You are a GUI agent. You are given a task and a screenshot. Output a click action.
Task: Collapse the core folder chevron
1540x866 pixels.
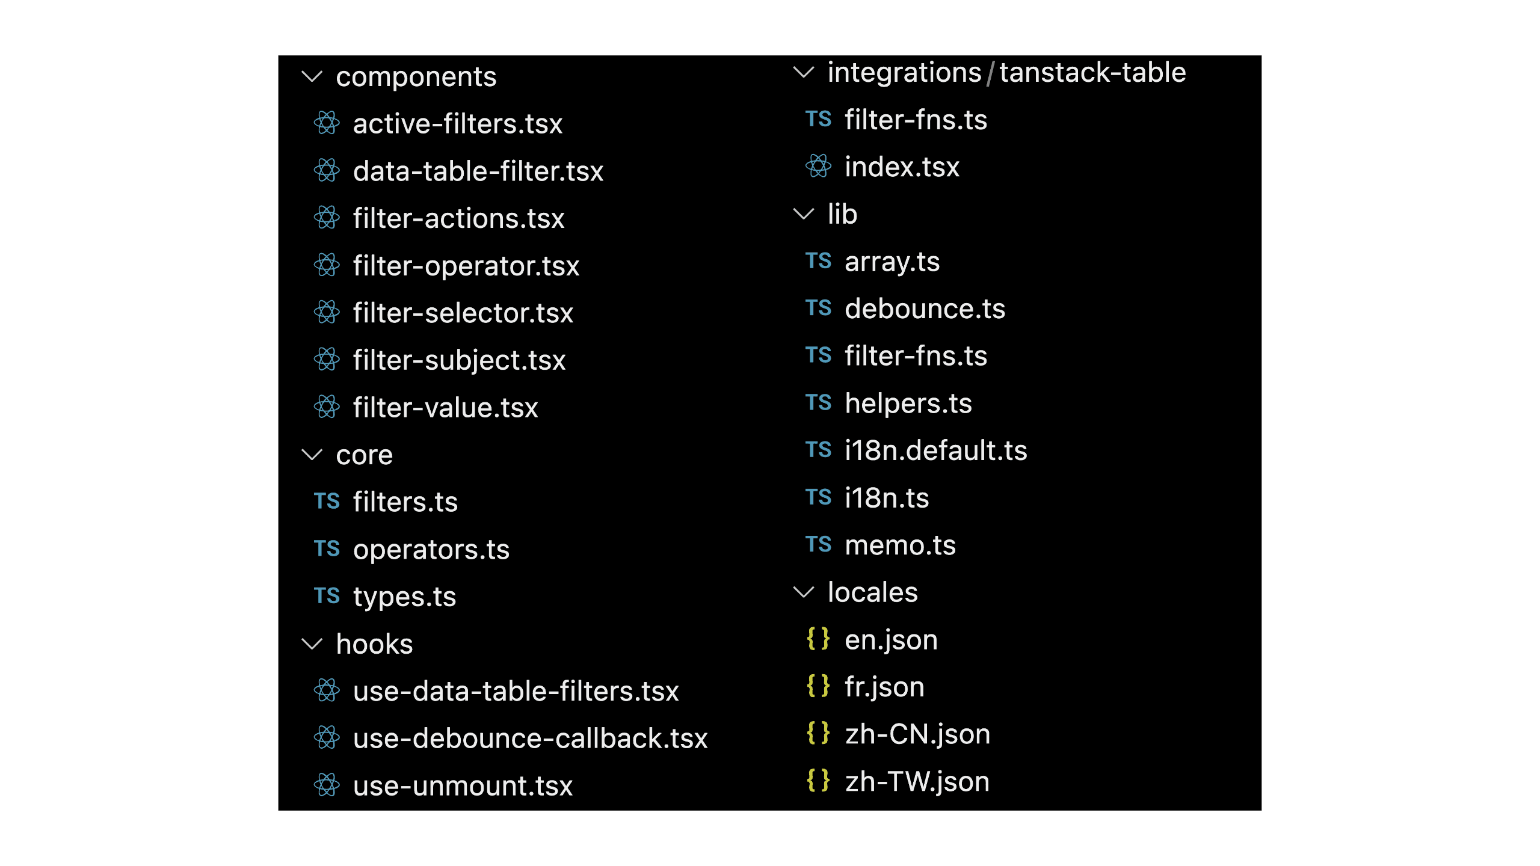click(x=312, y=455)
